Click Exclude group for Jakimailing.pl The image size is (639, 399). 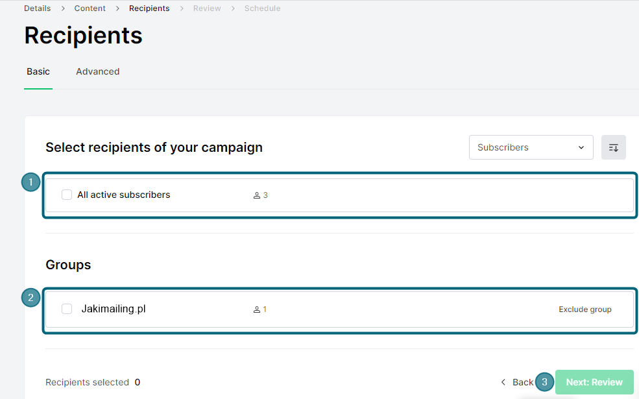(585, 309)
